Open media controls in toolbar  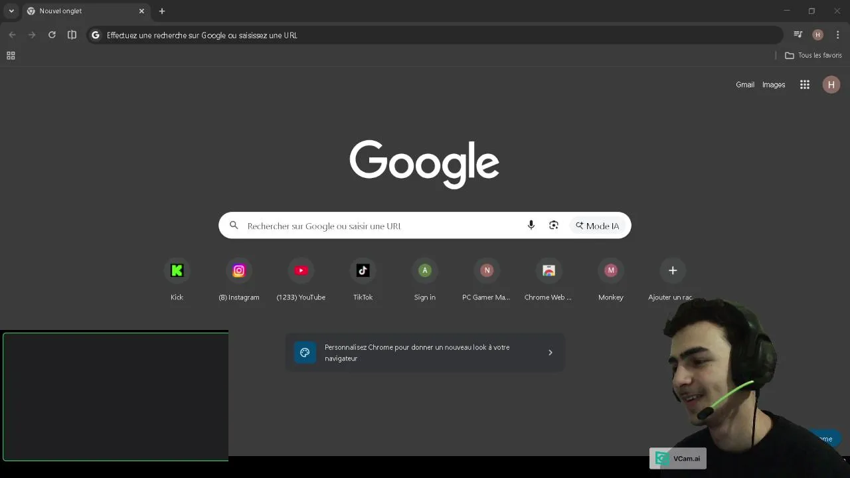(x=798, y=35)
